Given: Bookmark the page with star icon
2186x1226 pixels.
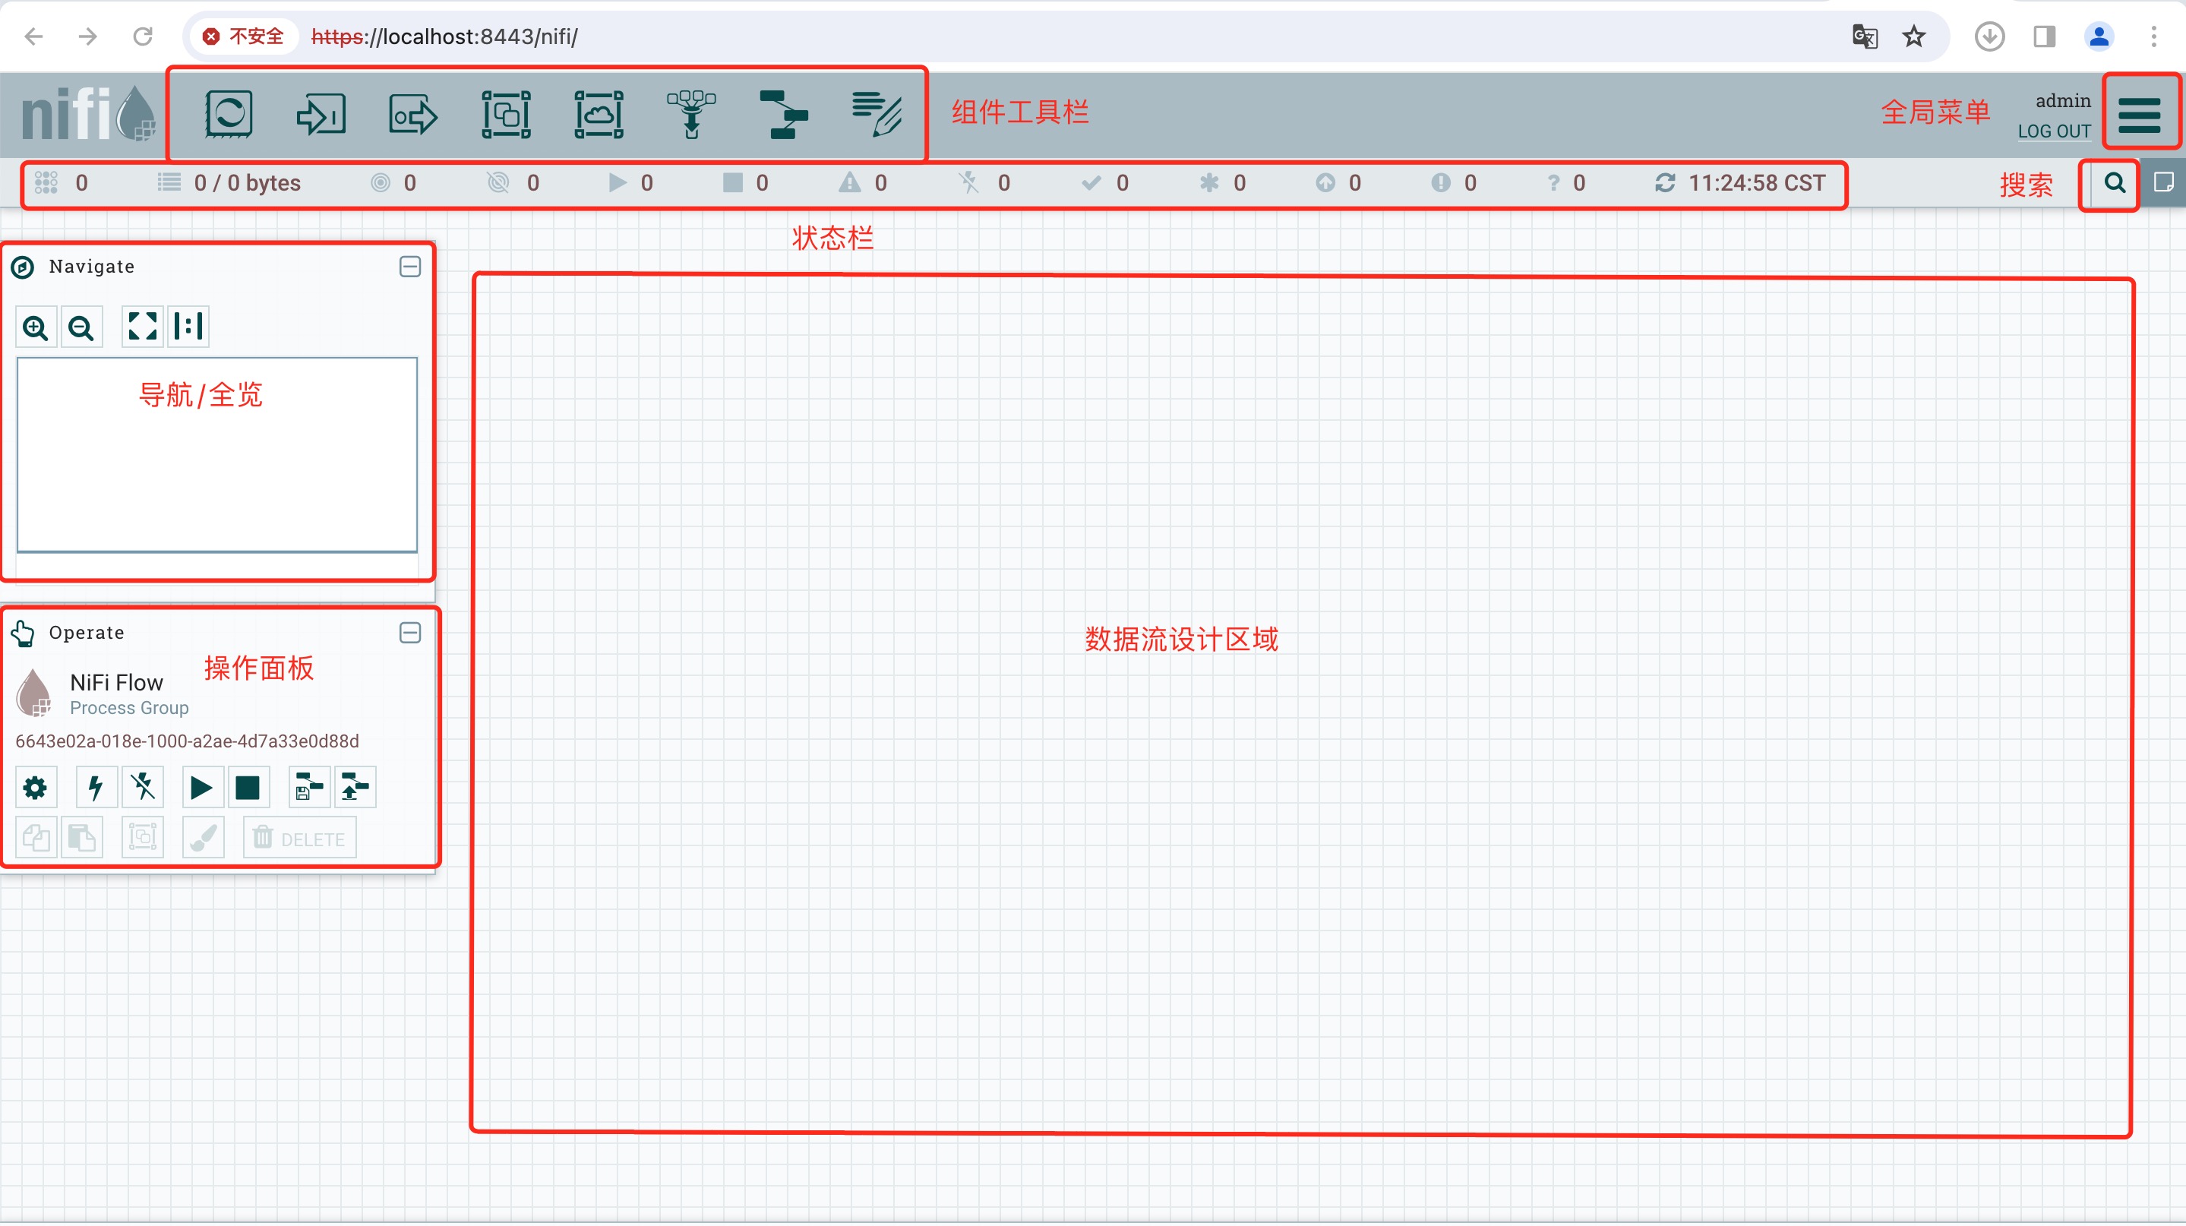Looking at the screenshot, I should point(1913,36).
